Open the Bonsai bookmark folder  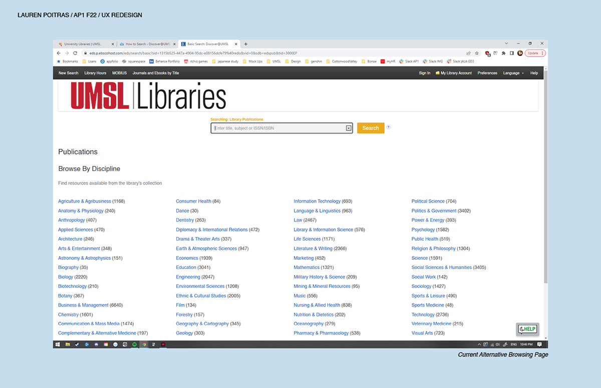[369, 61]
